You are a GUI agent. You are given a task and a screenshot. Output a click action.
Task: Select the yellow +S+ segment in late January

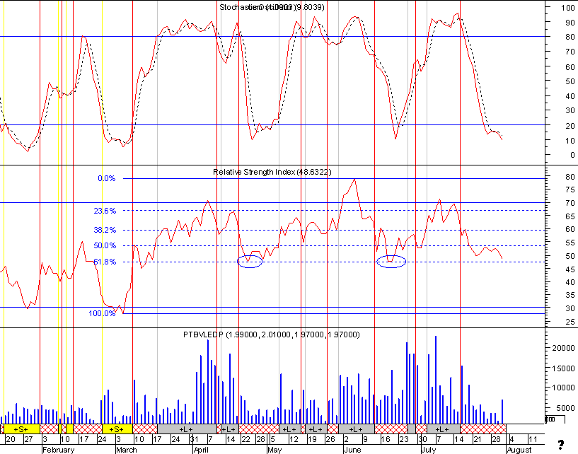(21, 429)
